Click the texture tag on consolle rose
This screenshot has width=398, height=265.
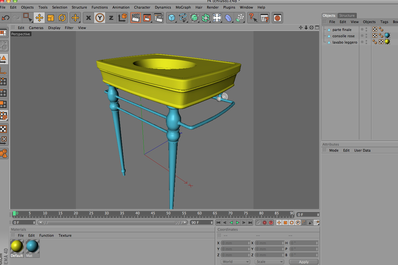(387, 36)
